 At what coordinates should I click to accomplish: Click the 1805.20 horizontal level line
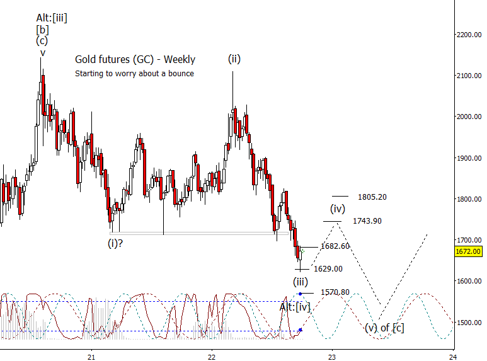tap(340, 196)
